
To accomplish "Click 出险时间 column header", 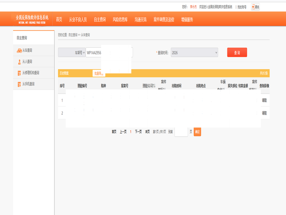I will 176,86.
